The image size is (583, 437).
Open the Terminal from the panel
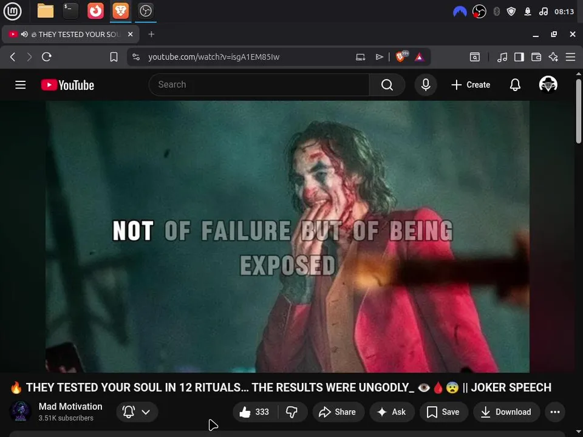pyautogui.click(x=70, y=11)
